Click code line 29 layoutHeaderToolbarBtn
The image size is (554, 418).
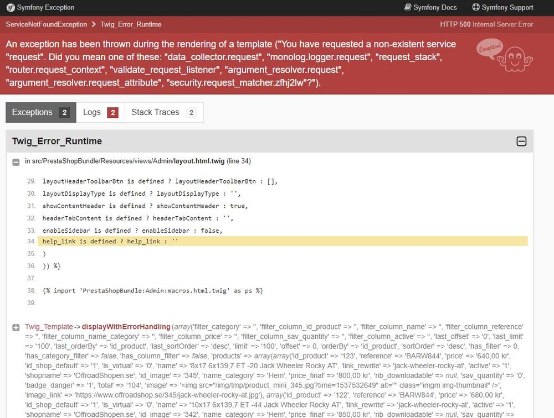pos(160,181)
